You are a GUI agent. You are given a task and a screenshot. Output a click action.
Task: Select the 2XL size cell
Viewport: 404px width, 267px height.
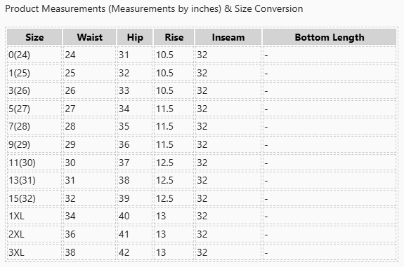[34, 234]
